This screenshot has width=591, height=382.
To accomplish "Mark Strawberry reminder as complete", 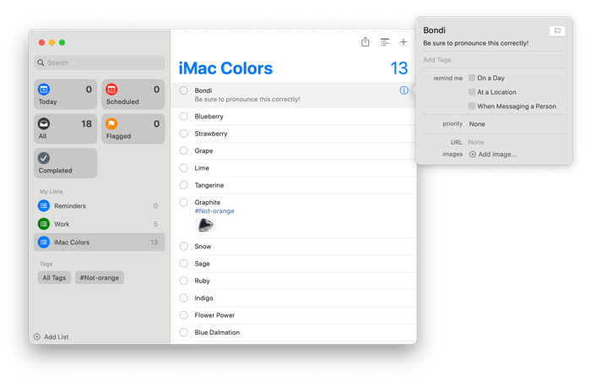I will (183, 134).
